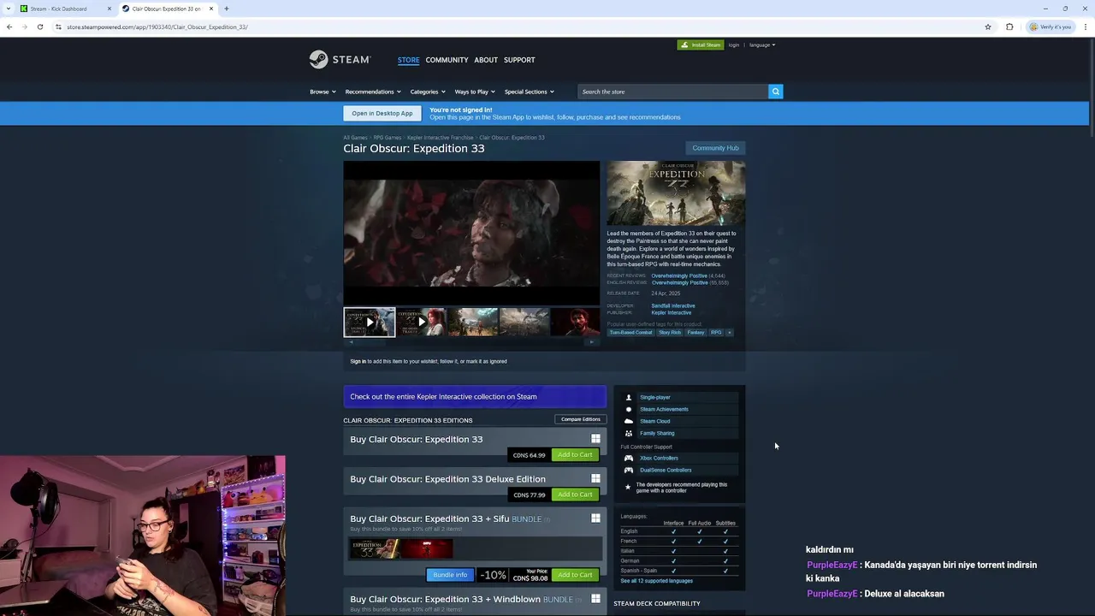Click the Xbox Controllers gamepad icon
Screen dimensions: 1095x616
coord(629,458)
